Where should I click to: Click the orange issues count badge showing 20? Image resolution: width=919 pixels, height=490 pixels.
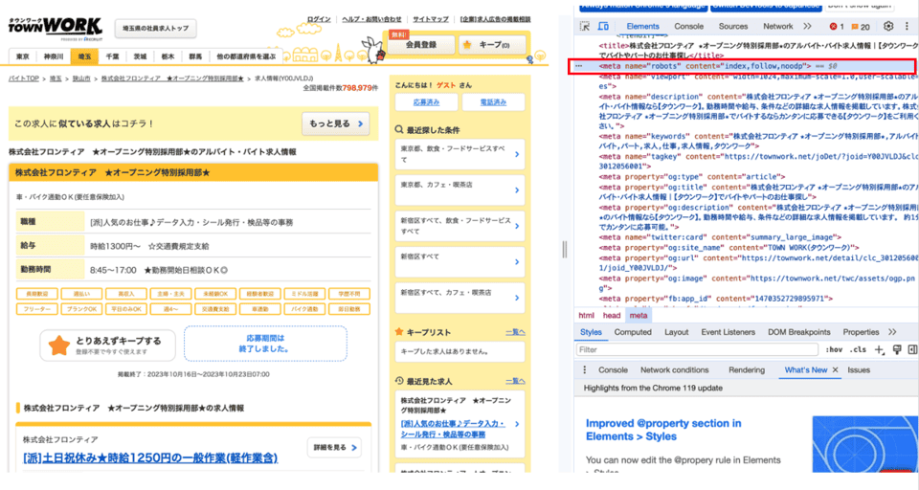(861, 27)
